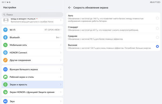Image resolution: width=162 pixels, height=104 pixels.
Task: Select the Авто refresh rate radio button
Action: 157,18
